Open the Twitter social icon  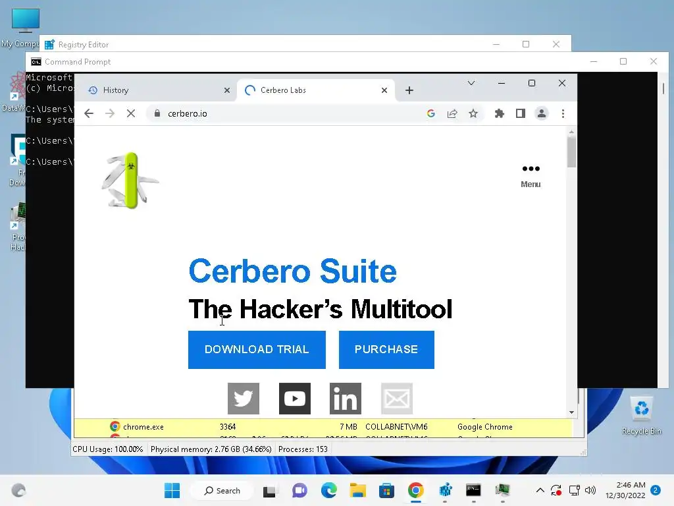[244, 399]
